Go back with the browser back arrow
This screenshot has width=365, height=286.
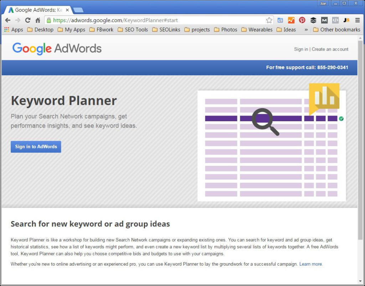[x=8, y=20]
